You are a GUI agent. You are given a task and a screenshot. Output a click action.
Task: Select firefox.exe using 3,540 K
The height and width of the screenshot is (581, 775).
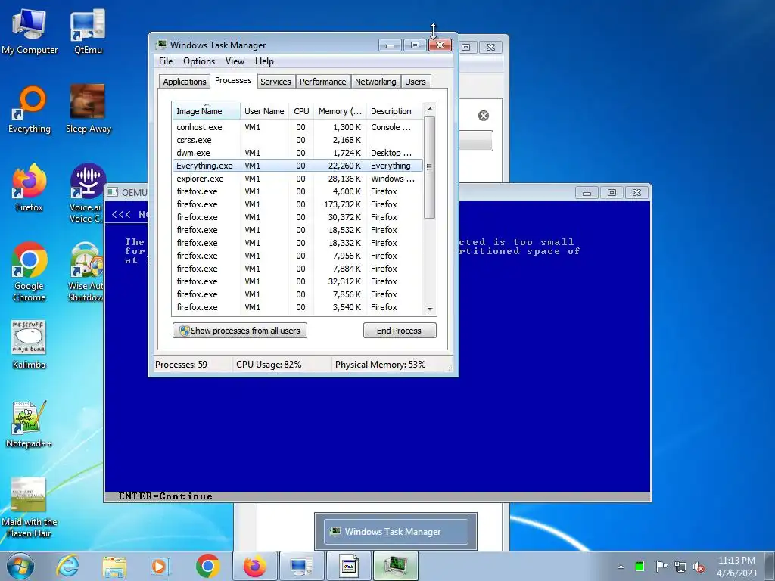pos(298,307)
